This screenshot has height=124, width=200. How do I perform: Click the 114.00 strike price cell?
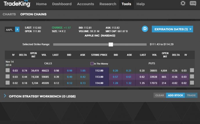99,83
